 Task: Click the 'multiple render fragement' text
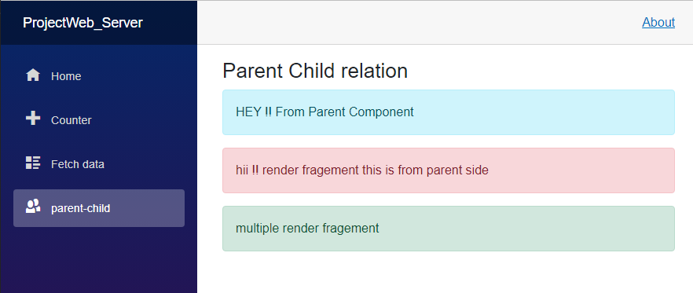[x=308, y=229]
